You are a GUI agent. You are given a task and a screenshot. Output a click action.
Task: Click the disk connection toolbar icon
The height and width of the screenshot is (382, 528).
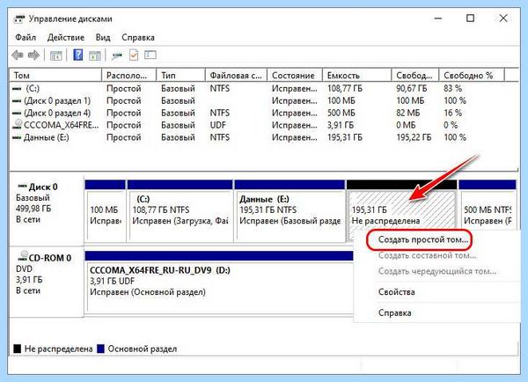coord(117,55)
